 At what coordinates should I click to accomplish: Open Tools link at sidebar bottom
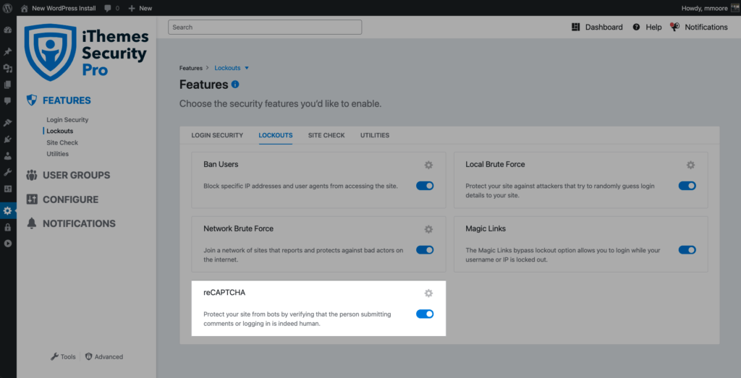click(63, 357)
